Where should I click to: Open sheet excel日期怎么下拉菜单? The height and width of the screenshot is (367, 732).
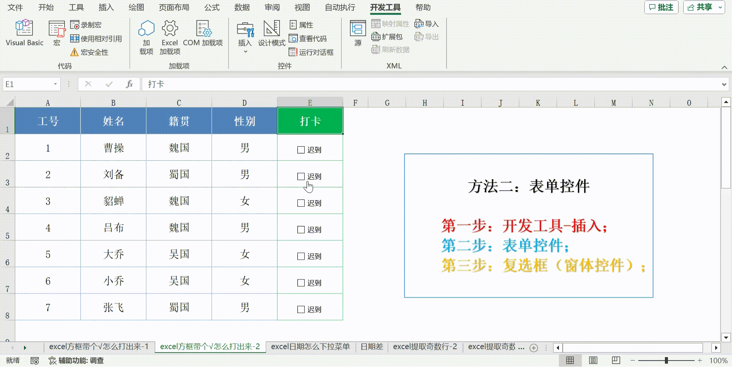coord(310,347)
